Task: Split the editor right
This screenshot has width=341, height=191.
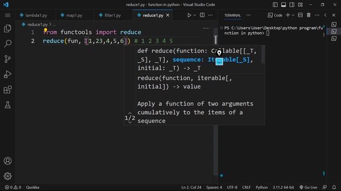Action: [x=202, y=15]
